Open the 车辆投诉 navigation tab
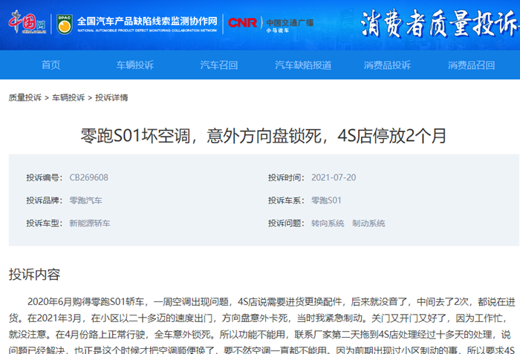The image size is (520, 354). 134,65
